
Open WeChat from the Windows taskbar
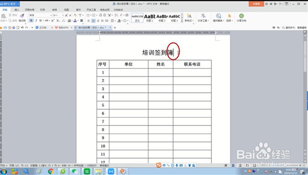pyautogui.click(x=75, y=171)
